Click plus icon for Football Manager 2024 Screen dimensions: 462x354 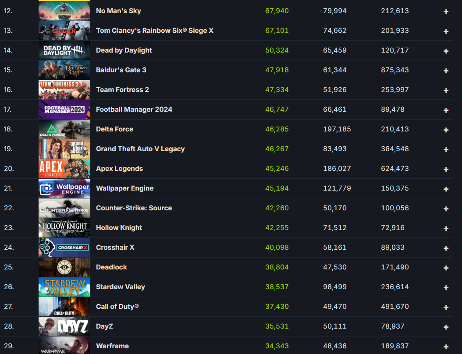[x=446, y=110]
